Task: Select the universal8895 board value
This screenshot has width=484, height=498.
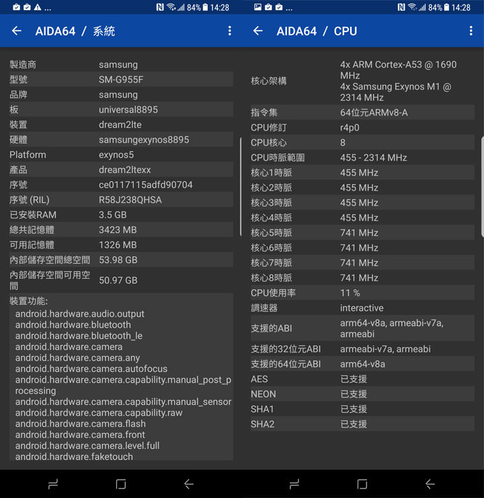Action: pyautogui.click(x=128, y=109)
